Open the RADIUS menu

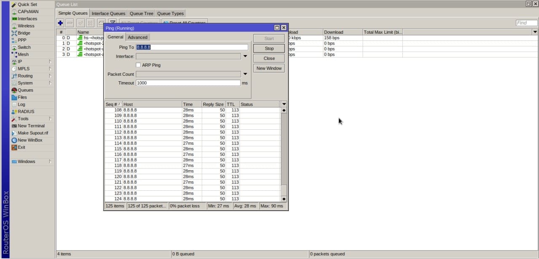[x=26, y=112]
